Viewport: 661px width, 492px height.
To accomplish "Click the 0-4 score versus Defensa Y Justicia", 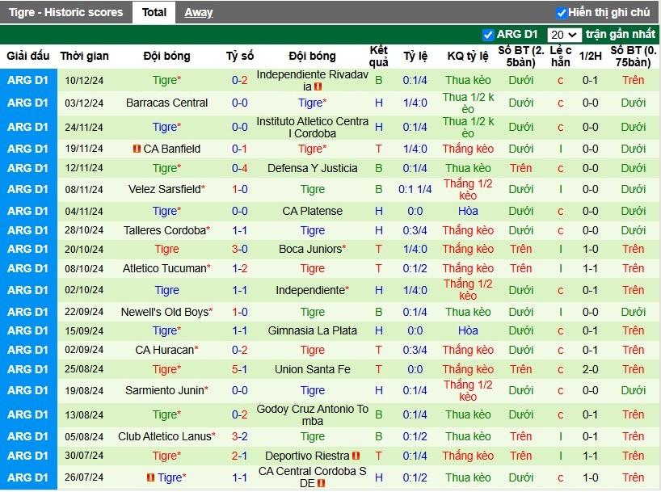I will tap(239, 168).
